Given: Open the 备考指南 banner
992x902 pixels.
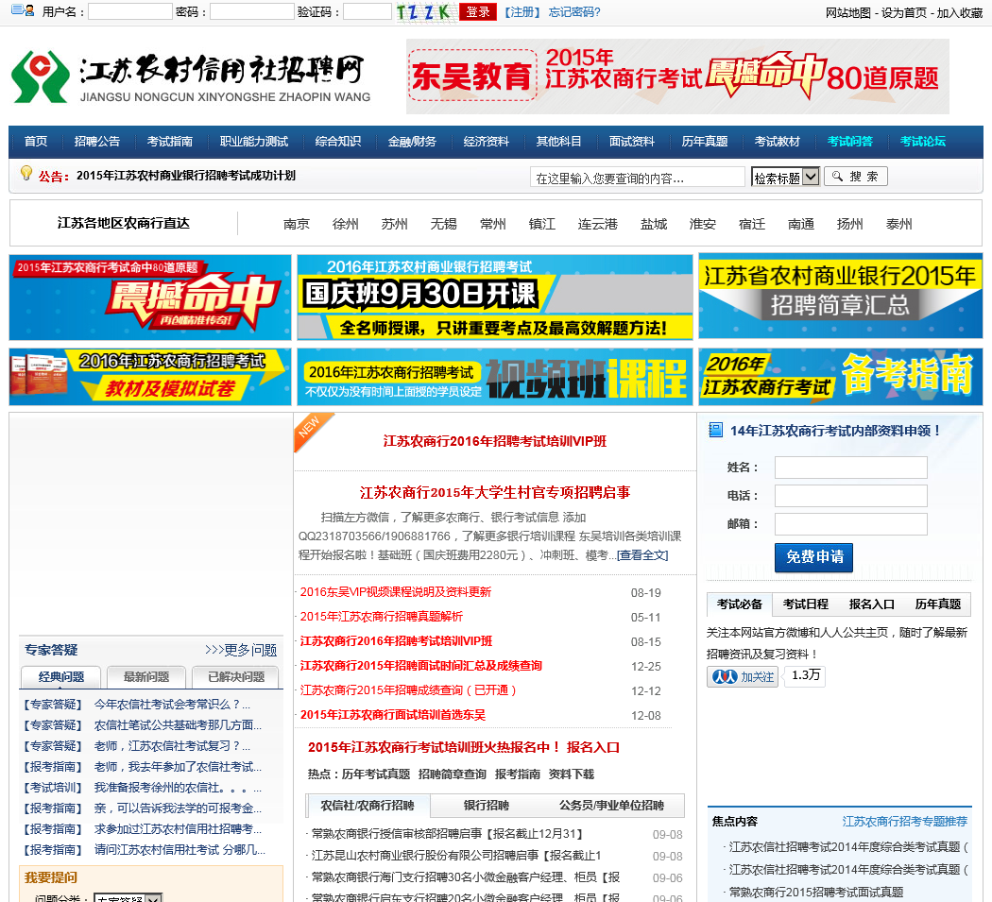Looking at the screenshot, I should (840, 377).
